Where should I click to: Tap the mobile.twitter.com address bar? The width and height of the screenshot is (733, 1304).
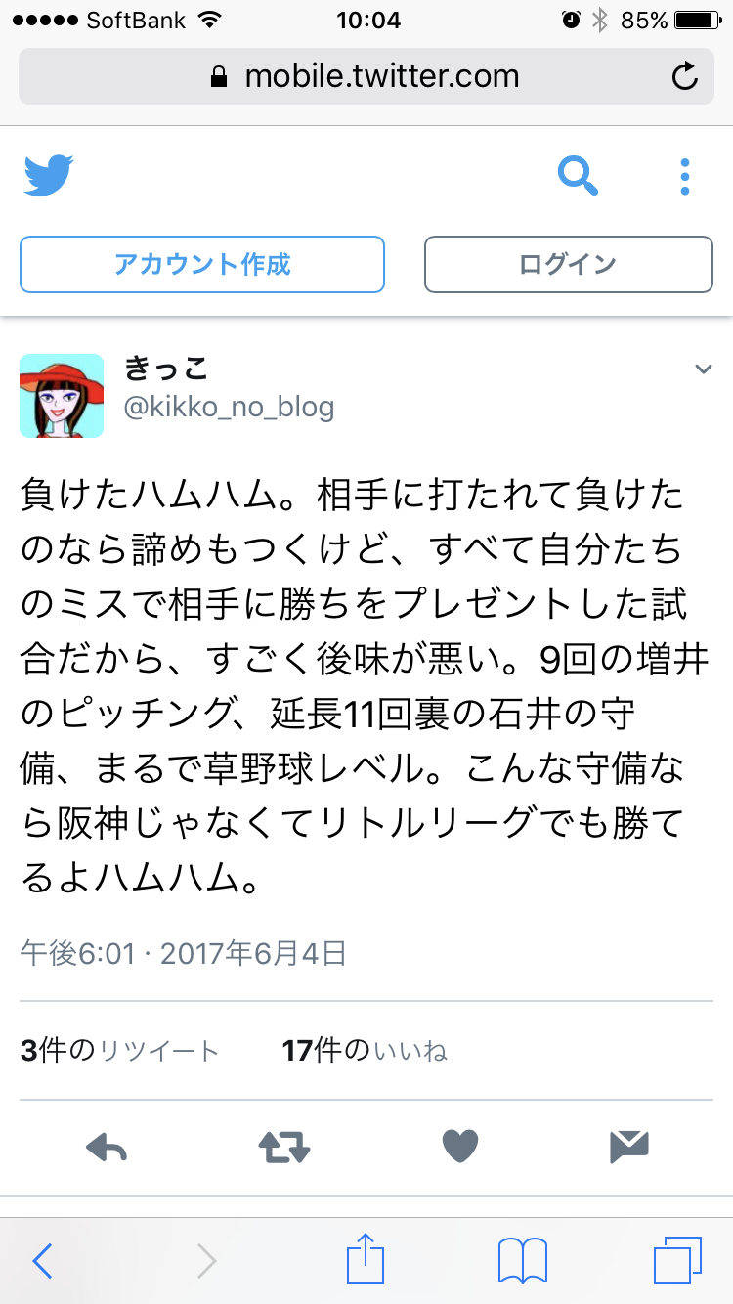366,76
